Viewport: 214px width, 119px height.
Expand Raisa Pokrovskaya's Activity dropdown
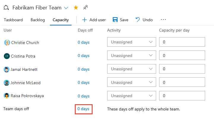click(131, 96)
